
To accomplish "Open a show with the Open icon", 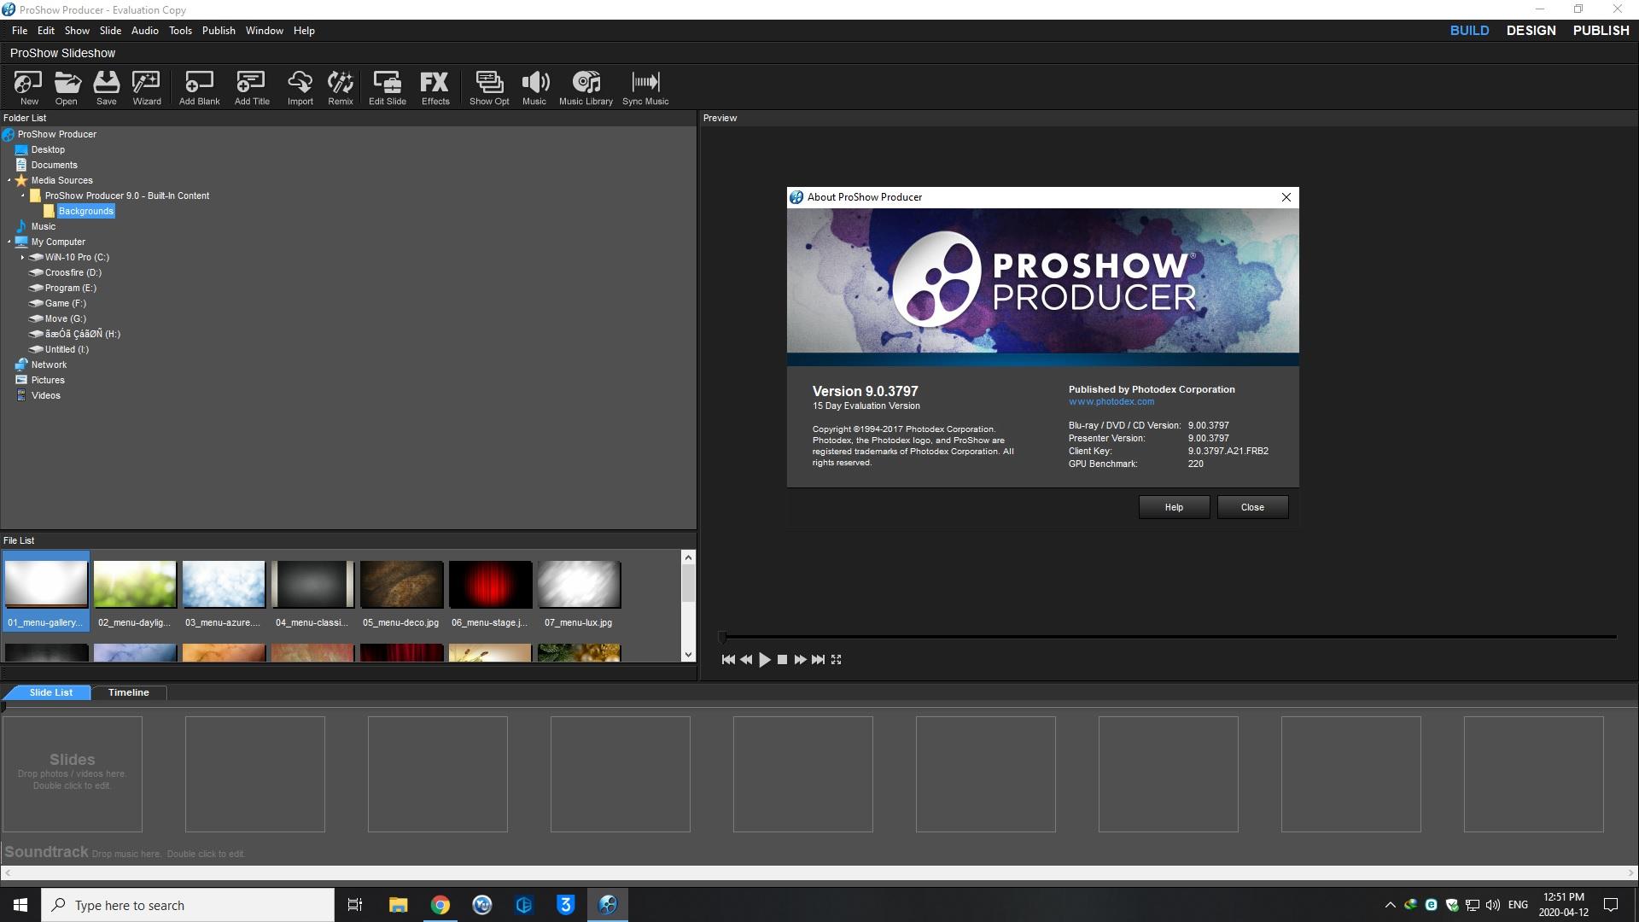I will click(x=67, y=88).
